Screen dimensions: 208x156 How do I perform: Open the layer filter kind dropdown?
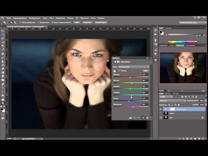point(166,97)
